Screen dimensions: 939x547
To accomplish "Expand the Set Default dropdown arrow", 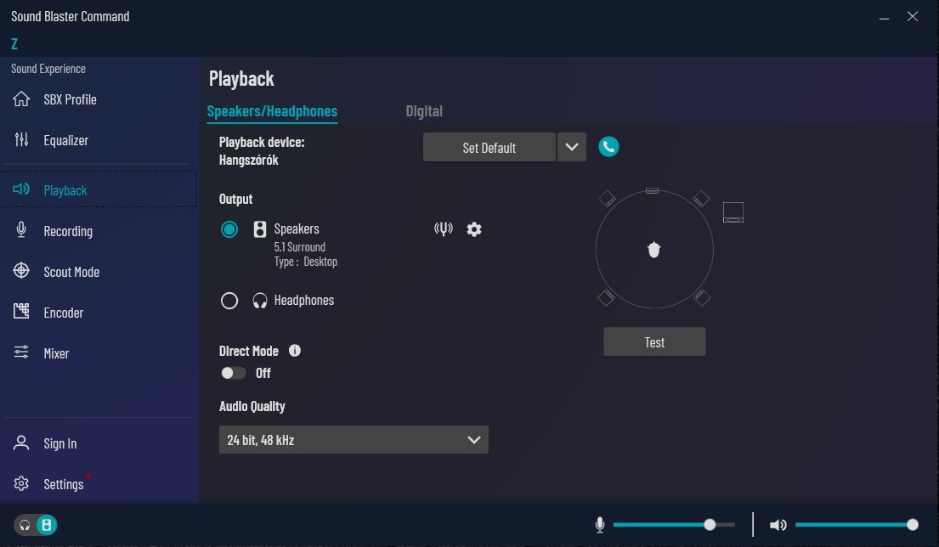I will pos(572,147).
